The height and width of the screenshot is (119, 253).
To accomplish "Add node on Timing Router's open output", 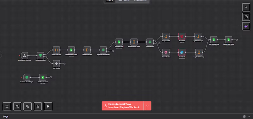I will (x=159, y=43).
